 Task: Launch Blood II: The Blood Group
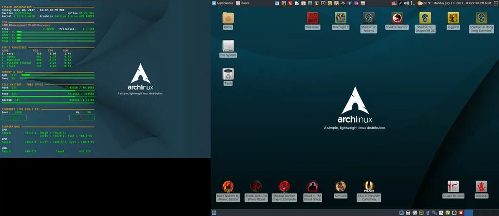tap(312, 187)
